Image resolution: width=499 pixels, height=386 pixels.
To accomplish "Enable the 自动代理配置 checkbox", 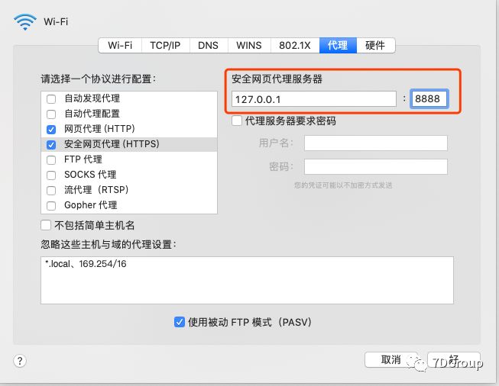I will (51, 114).
